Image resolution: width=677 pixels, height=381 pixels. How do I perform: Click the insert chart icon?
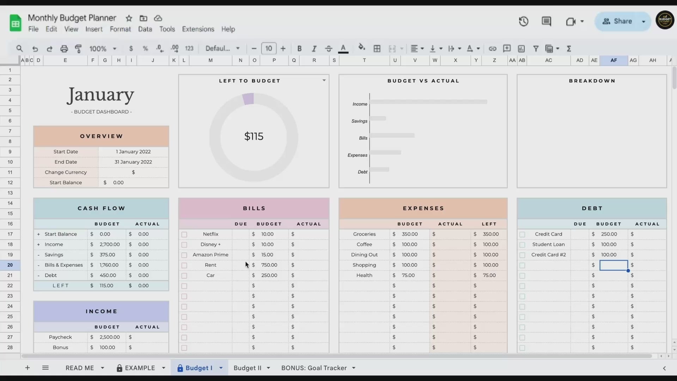(x=521, y=49)
